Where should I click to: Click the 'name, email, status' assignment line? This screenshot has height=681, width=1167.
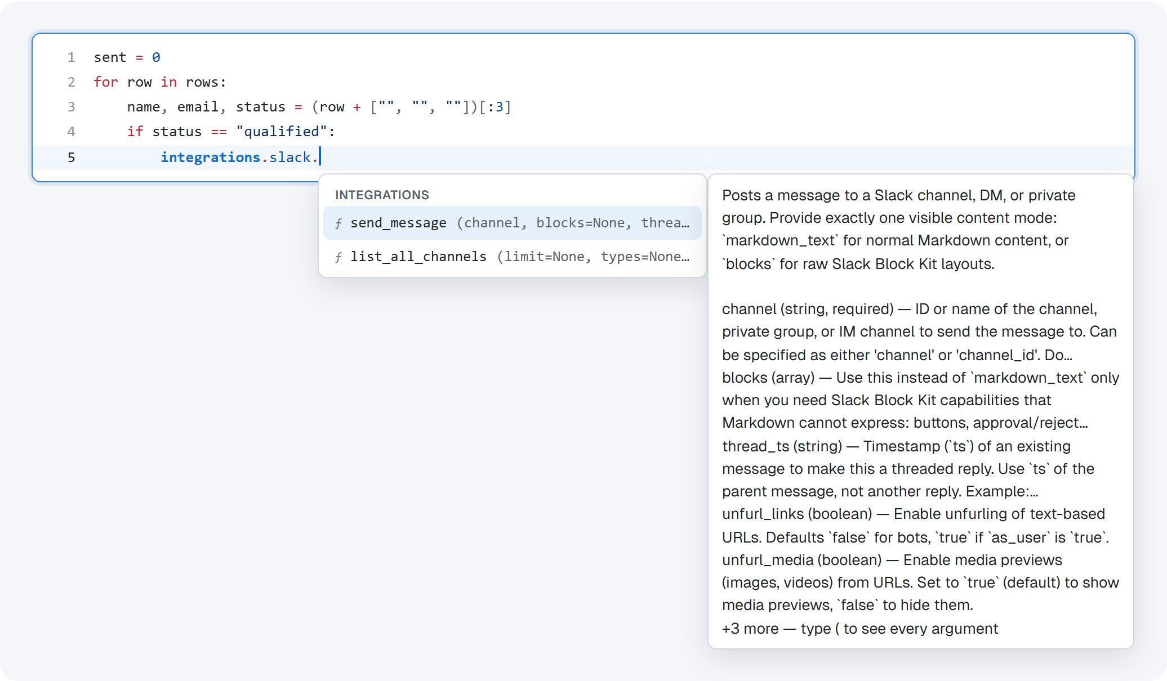(x=319, y=107)
